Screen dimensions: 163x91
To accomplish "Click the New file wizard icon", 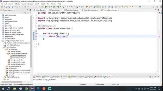I will pos(2,7).
